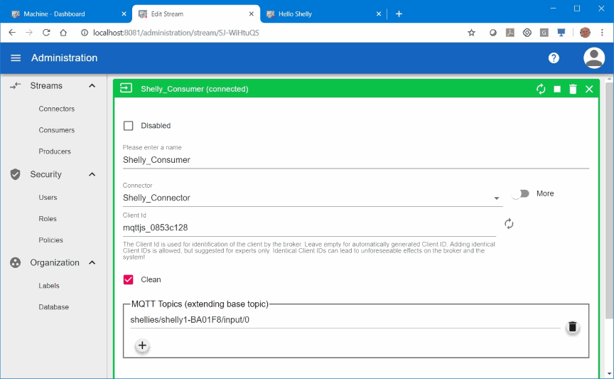Screen dimensions: 614x379
Task: Collapse the Security section
Action: [92, 174]
